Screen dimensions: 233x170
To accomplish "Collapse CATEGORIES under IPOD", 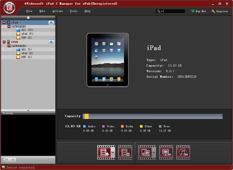I will tap(9, 46).
